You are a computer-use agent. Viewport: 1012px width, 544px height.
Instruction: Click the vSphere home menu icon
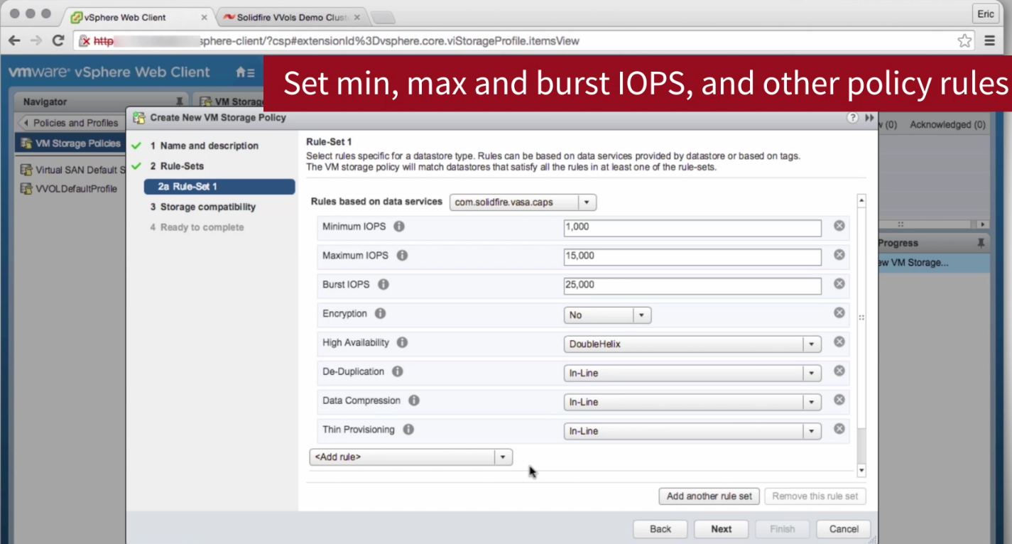tap(245, 72)
